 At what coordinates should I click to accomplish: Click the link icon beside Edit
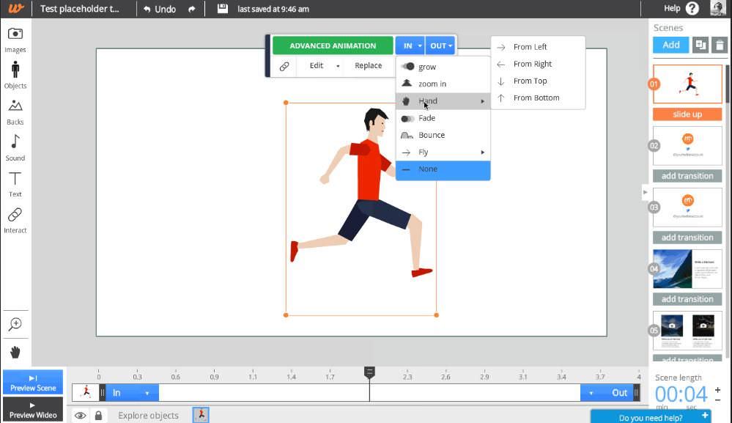pyautogui.click(x=284, y=66)
